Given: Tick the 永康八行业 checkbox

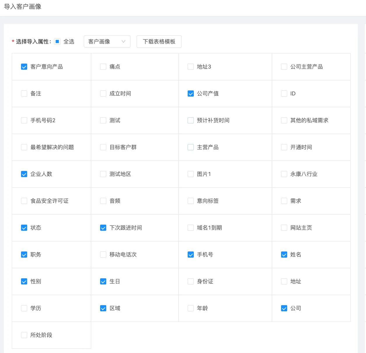Looking at the screenshot, I should coord(284,174).
